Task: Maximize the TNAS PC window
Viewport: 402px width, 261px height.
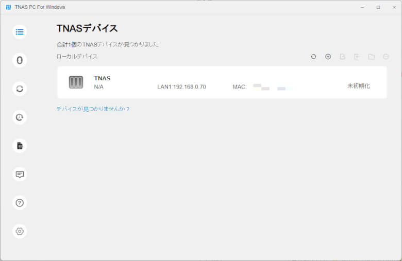Action: pyautogui.click(x=378, y=7)
